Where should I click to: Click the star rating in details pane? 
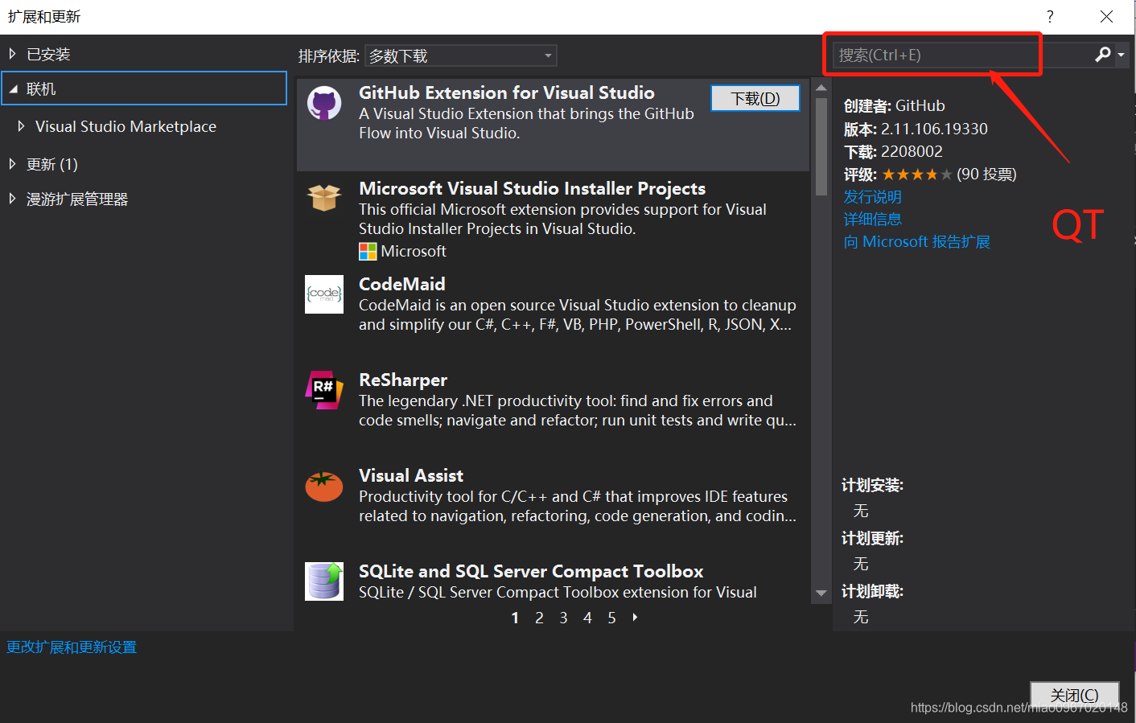917,175
